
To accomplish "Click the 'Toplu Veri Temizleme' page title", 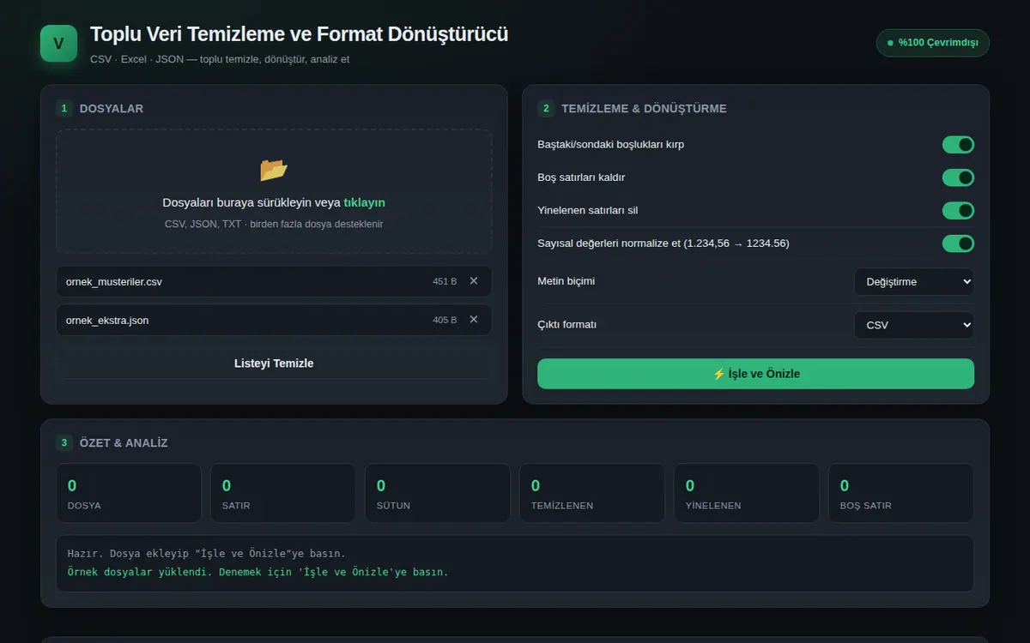I will point(299,34).
